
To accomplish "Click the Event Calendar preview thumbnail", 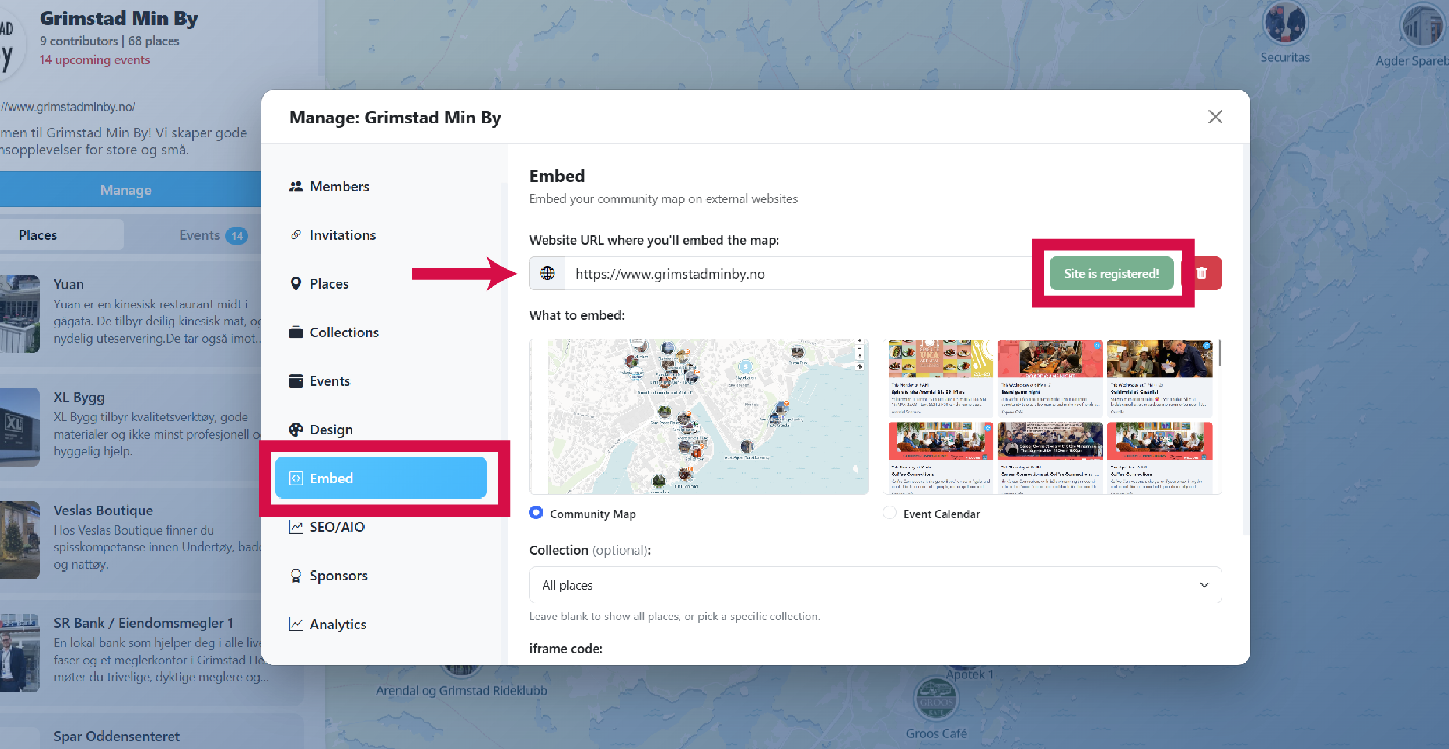I will (1051, 417).
